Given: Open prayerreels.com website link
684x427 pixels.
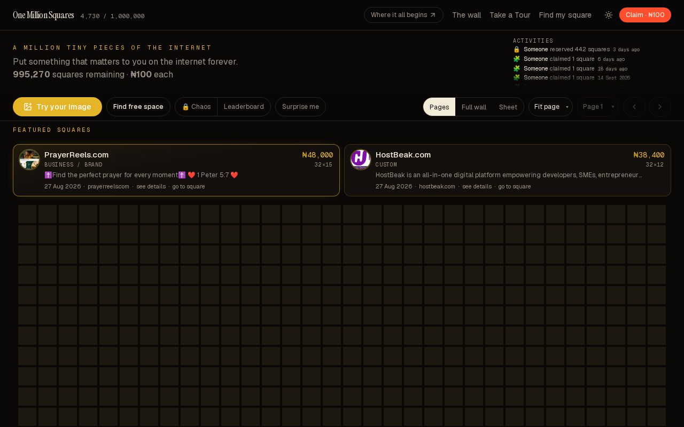Looking at the screenshot, I should (108, 186).
